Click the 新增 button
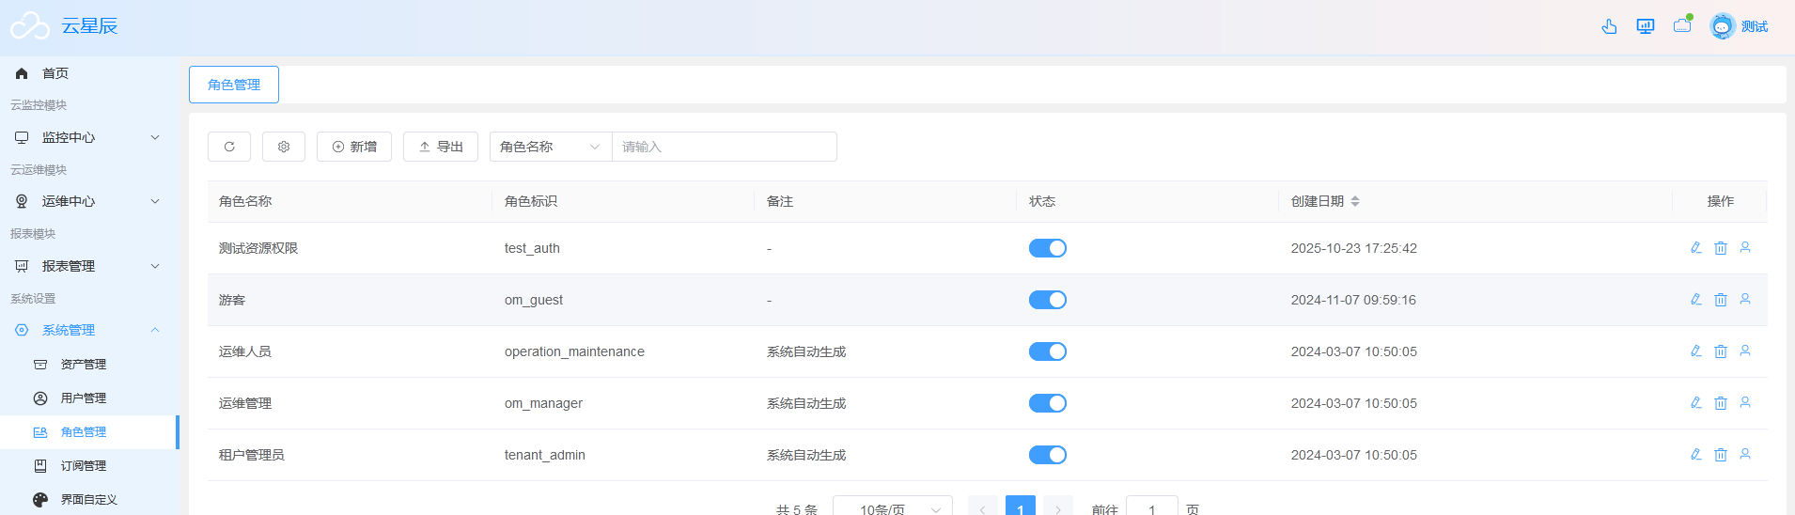 coord(354,147)
